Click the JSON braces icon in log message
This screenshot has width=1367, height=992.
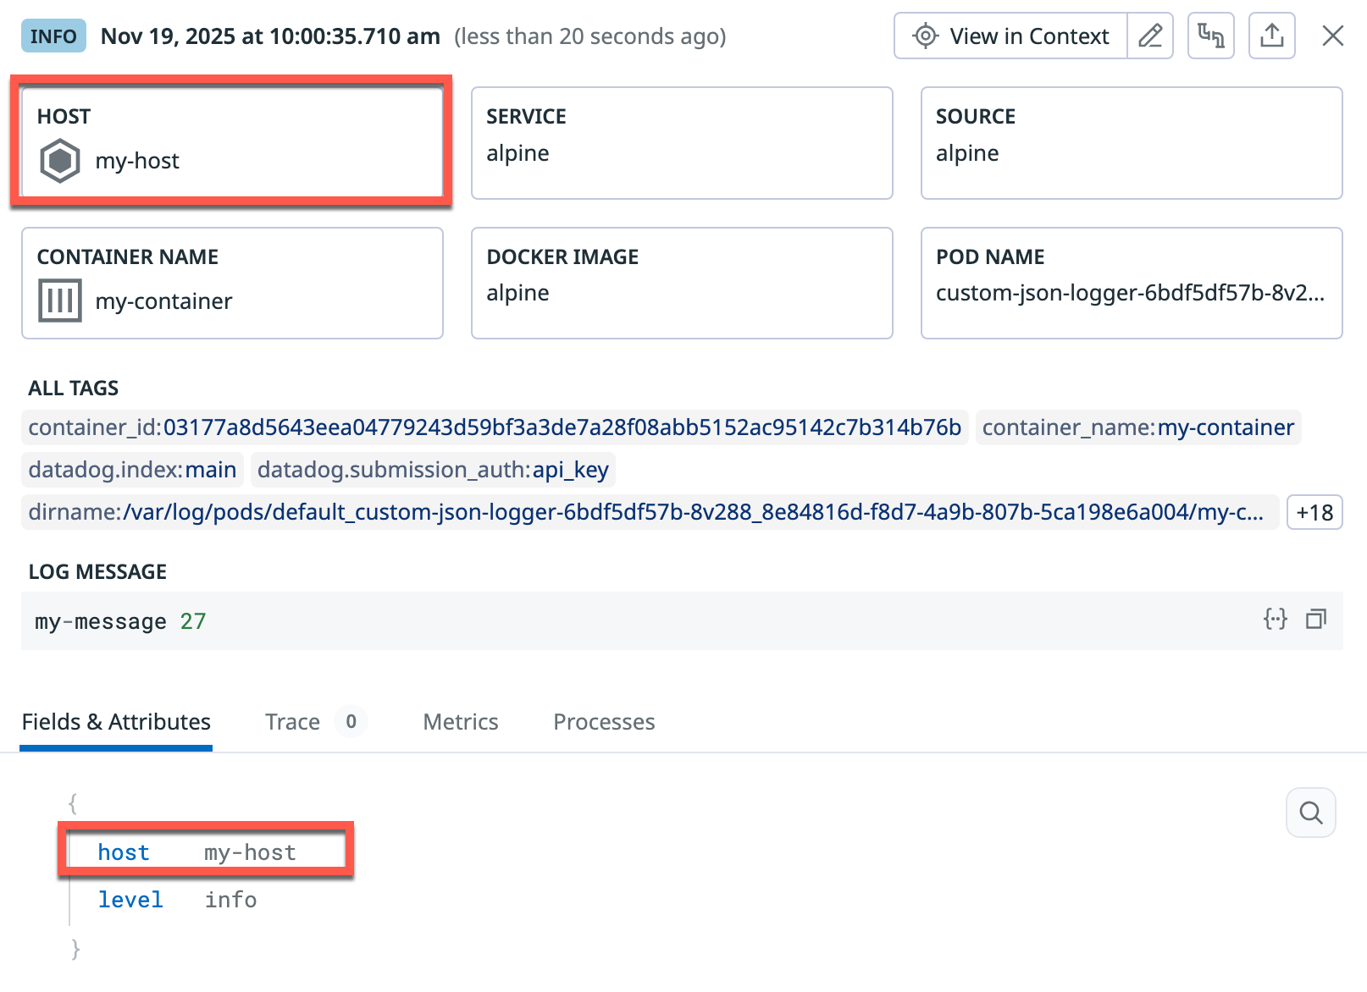coord(1275,620)
